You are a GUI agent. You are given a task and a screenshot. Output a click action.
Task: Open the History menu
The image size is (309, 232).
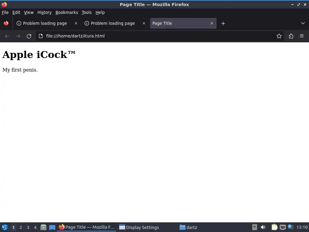click(x=45, y=12)
